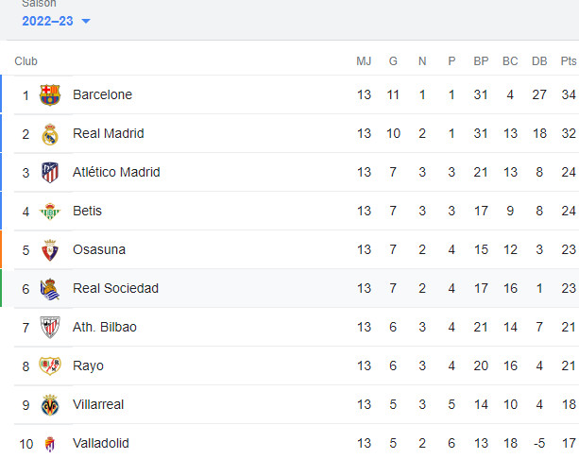Screen dimensions: 579x459
Task: Click the MJ column header
Action: click(x=364, y=61)
